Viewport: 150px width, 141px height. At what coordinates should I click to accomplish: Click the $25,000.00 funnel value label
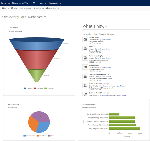(x=65, y=44)
